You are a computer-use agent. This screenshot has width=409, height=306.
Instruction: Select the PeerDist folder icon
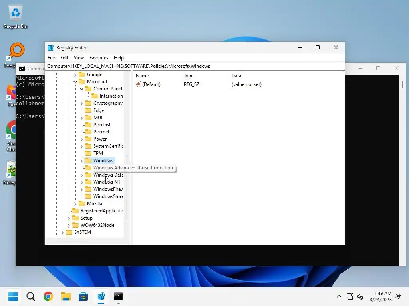click(x=88, y=125)
